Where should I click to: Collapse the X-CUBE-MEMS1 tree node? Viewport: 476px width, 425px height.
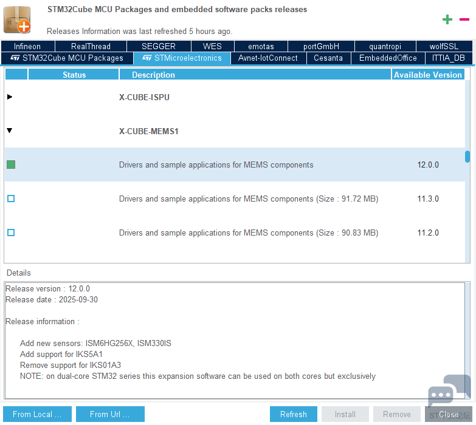[x=10, y=131]
